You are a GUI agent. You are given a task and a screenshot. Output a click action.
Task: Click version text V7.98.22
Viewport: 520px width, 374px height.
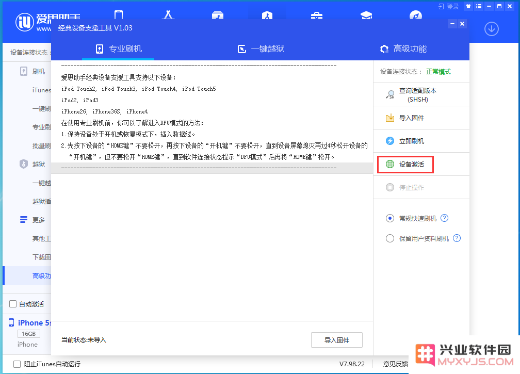(x=352, y=364)
